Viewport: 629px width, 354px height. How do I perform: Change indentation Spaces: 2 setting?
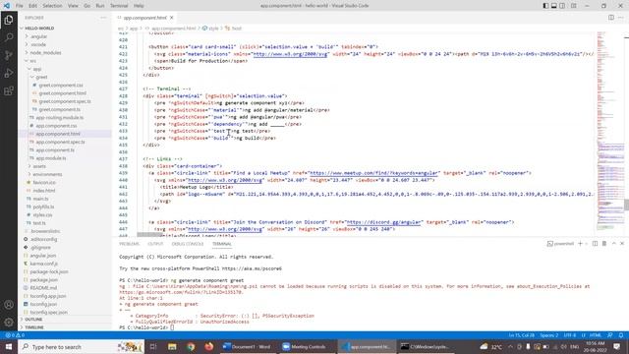548,335
